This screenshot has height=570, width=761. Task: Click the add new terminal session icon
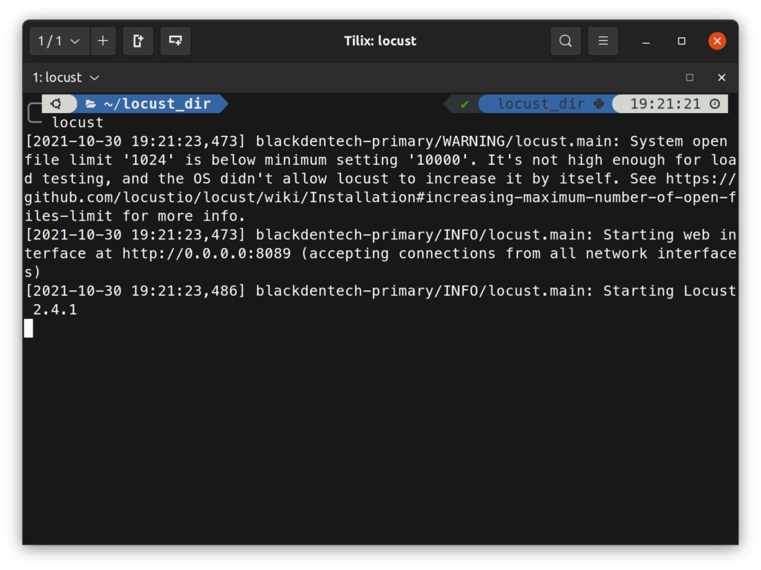click(103, 41)
